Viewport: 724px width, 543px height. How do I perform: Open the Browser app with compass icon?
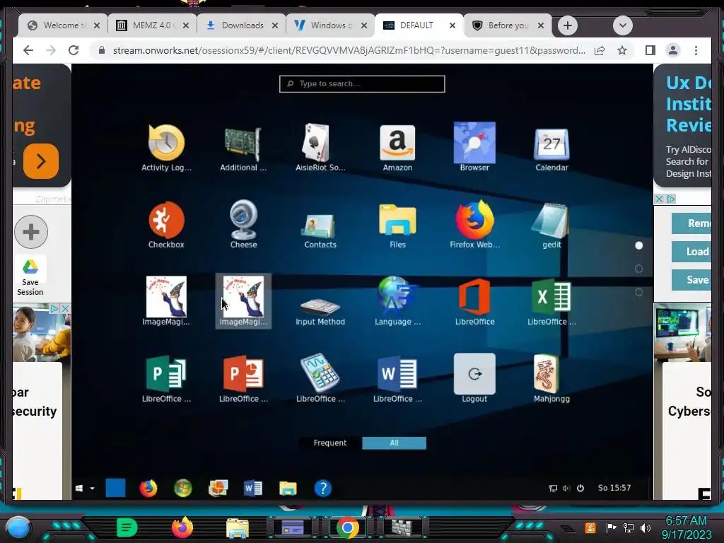coord(474,148)
